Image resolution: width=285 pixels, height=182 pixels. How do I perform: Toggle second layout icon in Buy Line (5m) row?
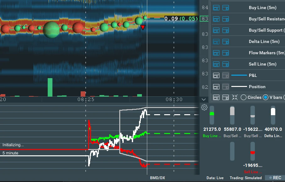coord(226,8)
